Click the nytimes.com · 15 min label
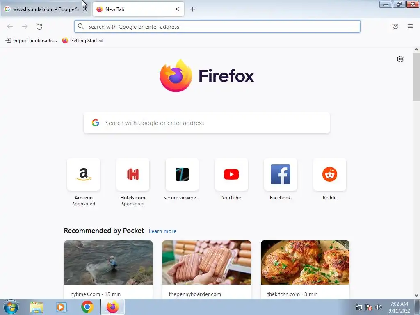 (96, 294)
